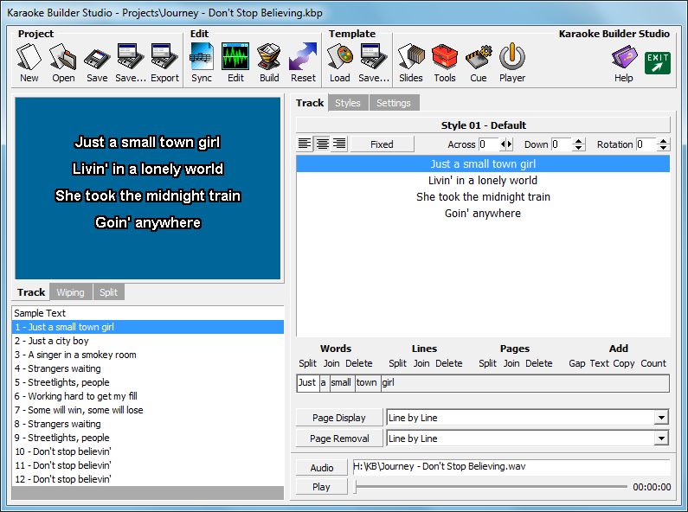Align text right
The width and height of the screenshot is (688, 512).
[339, 144]
